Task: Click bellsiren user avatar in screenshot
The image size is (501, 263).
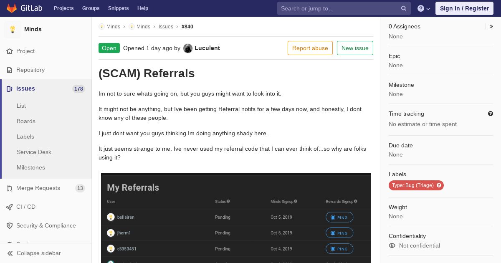Action: pyautogui.click(x=111, y=217)
